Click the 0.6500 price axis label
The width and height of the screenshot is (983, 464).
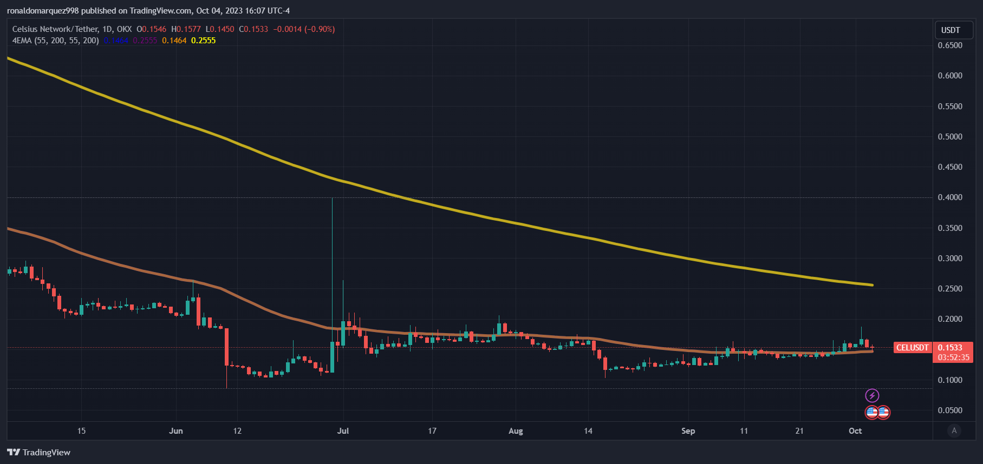point(951,45)
